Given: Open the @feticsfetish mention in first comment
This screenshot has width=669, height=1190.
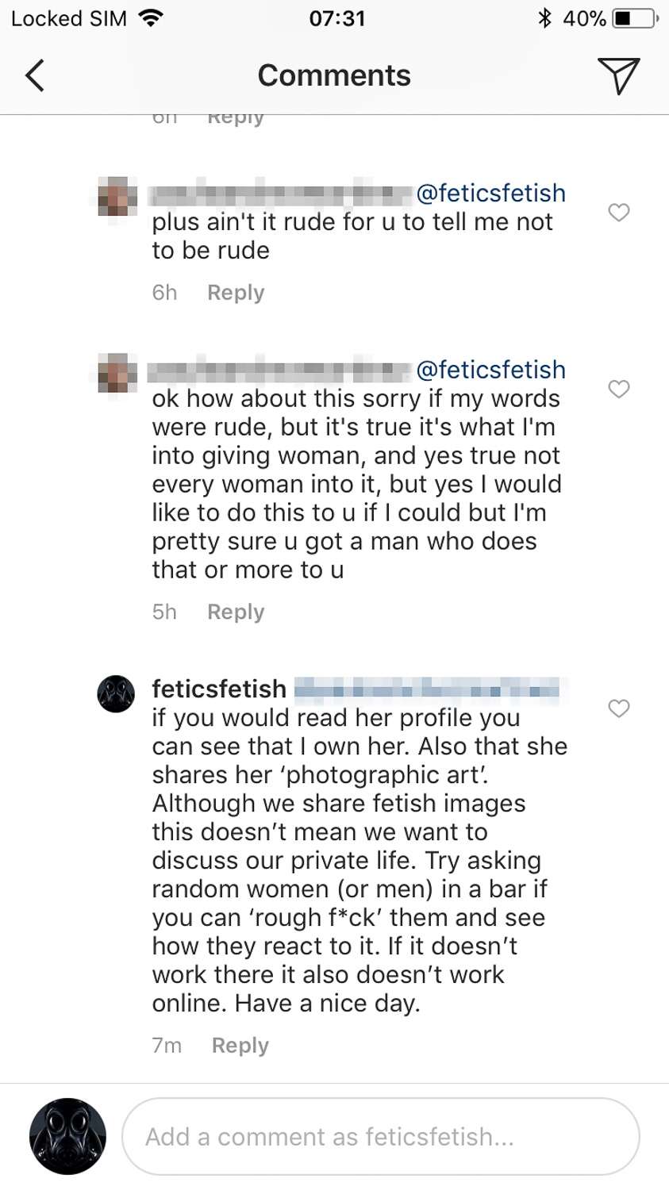Looking at the screenshot, I should coord(490,194).
